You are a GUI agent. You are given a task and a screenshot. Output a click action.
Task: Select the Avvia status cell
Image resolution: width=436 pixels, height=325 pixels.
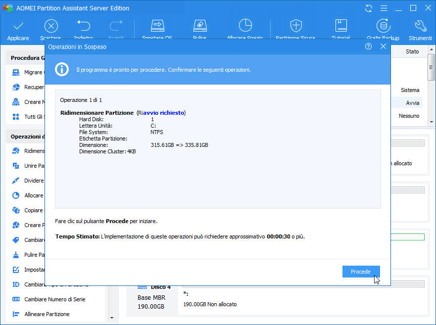tap(412, 103)
